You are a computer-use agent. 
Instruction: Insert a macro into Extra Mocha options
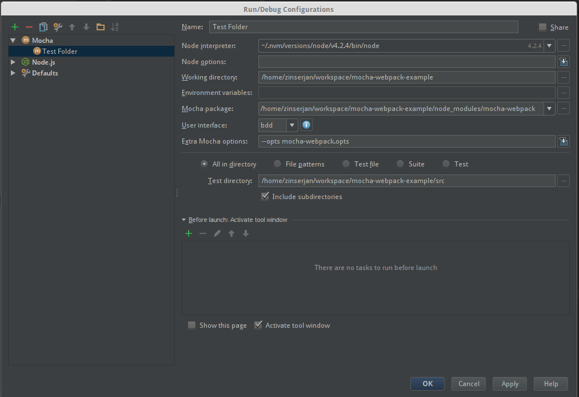coord(564,141)
